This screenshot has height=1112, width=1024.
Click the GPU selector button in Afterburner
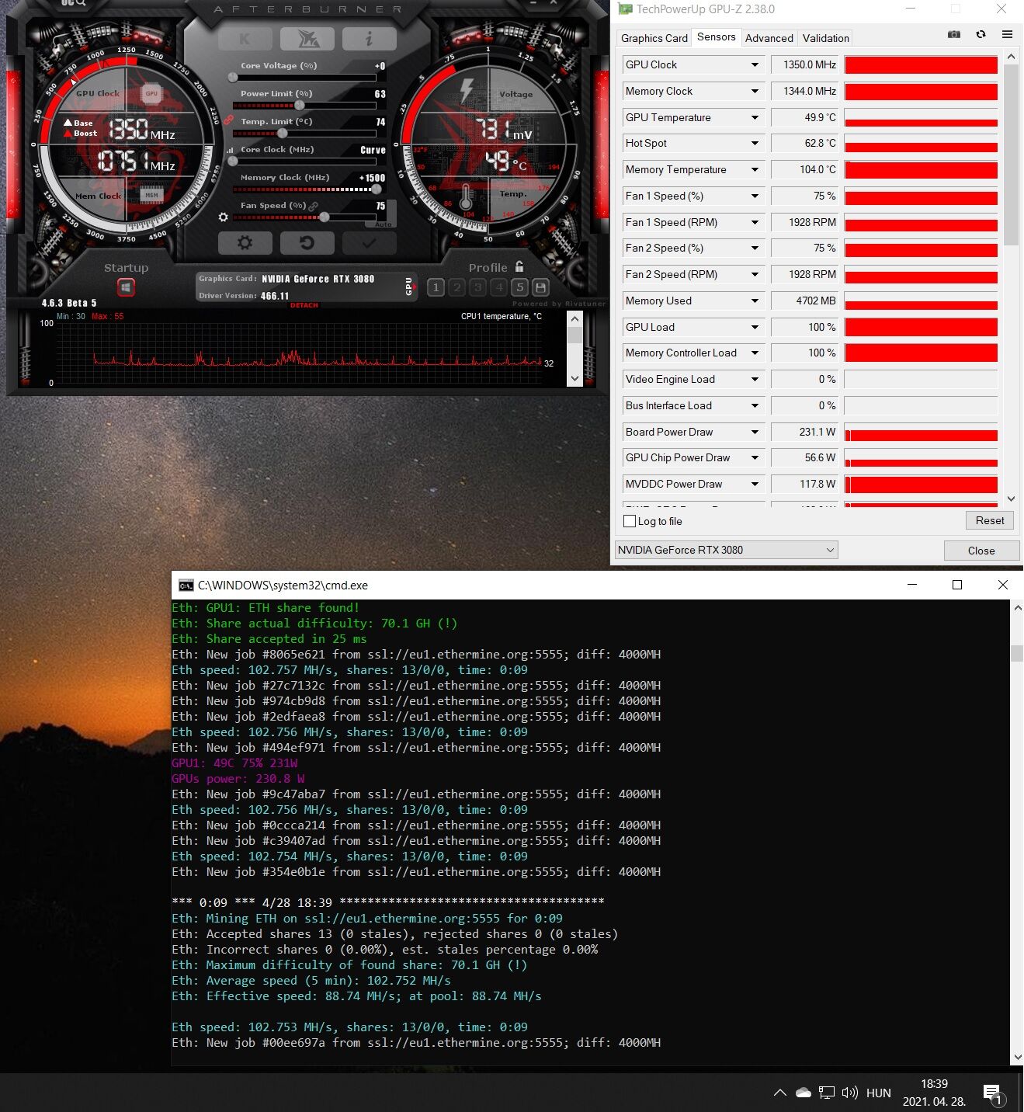pyautogui.click(x=409, y=287)
